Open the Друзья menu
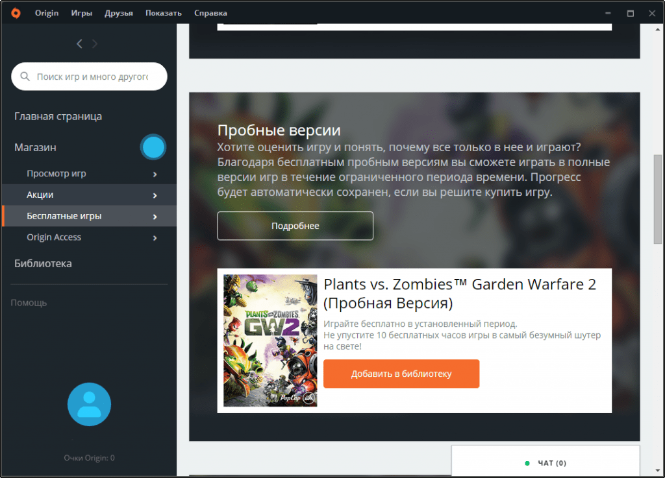The image size is (665, 478). pos(119,13)
